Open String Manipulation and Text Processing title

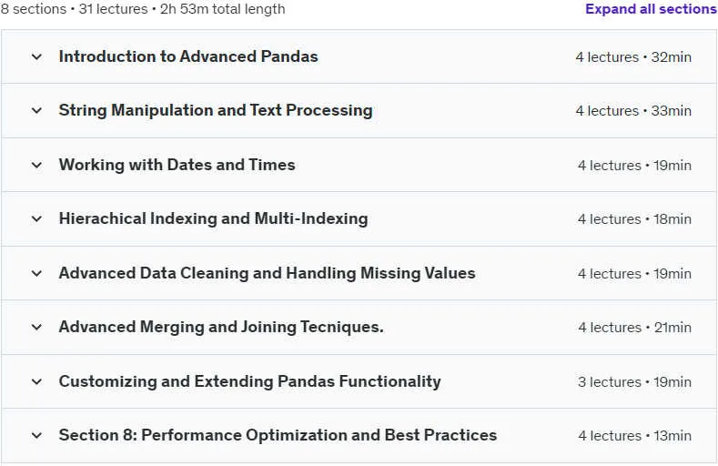pos(216,110)
